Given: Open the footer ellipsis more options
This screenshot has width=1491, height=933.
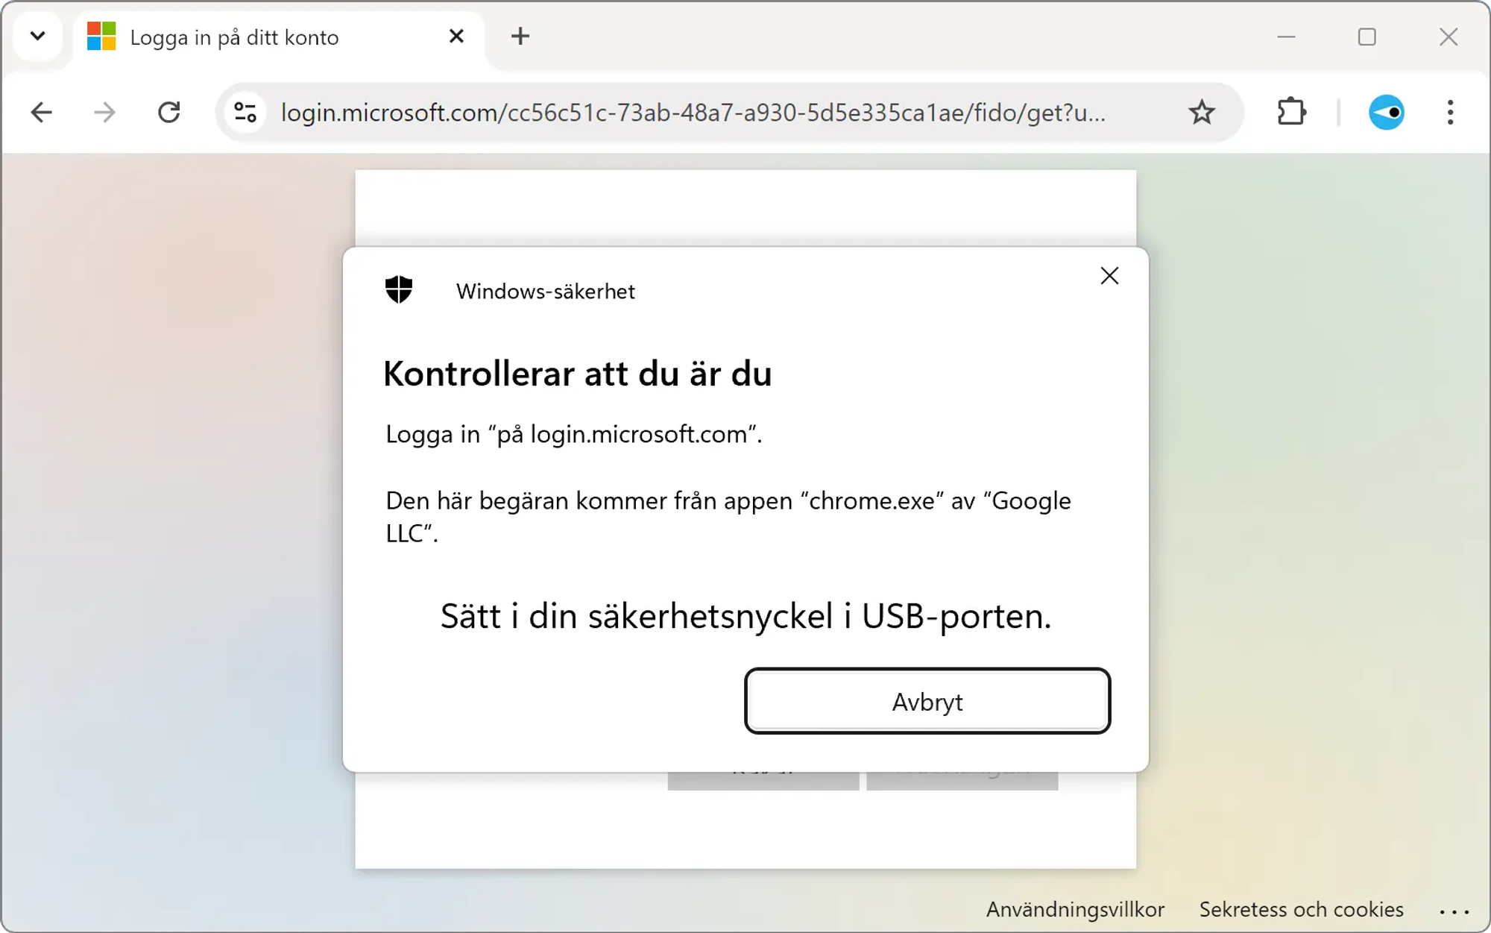Looking at the screenshot, I should click(1454, 911).
